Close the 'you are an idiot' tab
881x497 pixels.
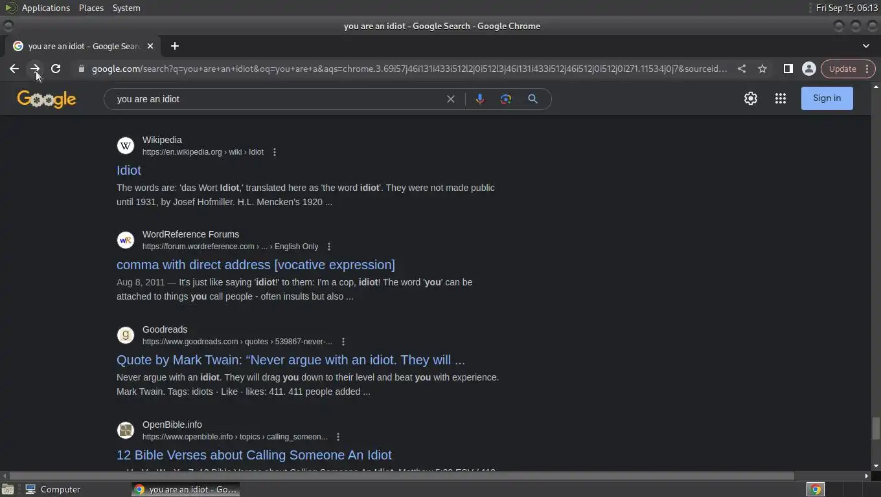150,46
